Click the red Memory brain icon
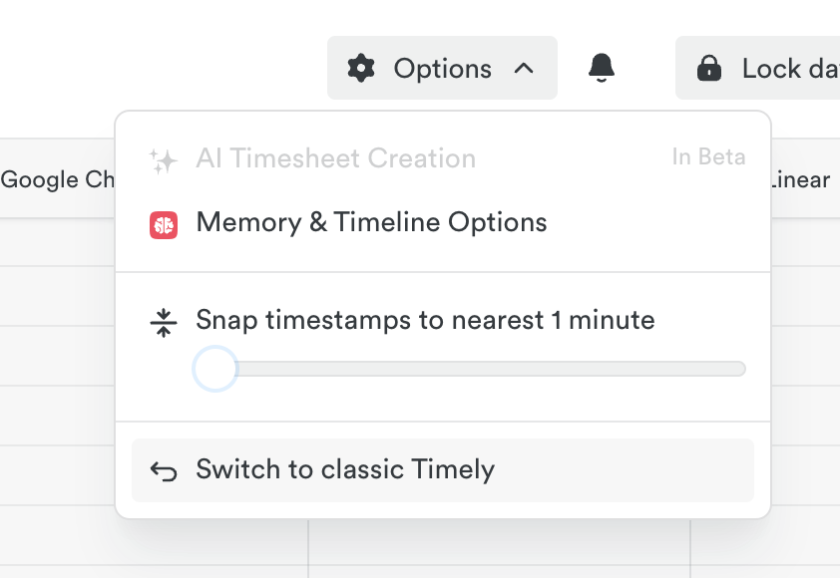 163,222
